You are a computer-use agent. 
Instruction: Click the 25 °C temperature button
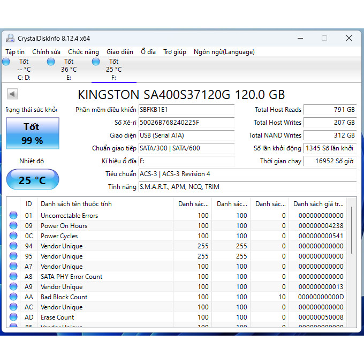(33, 180)
